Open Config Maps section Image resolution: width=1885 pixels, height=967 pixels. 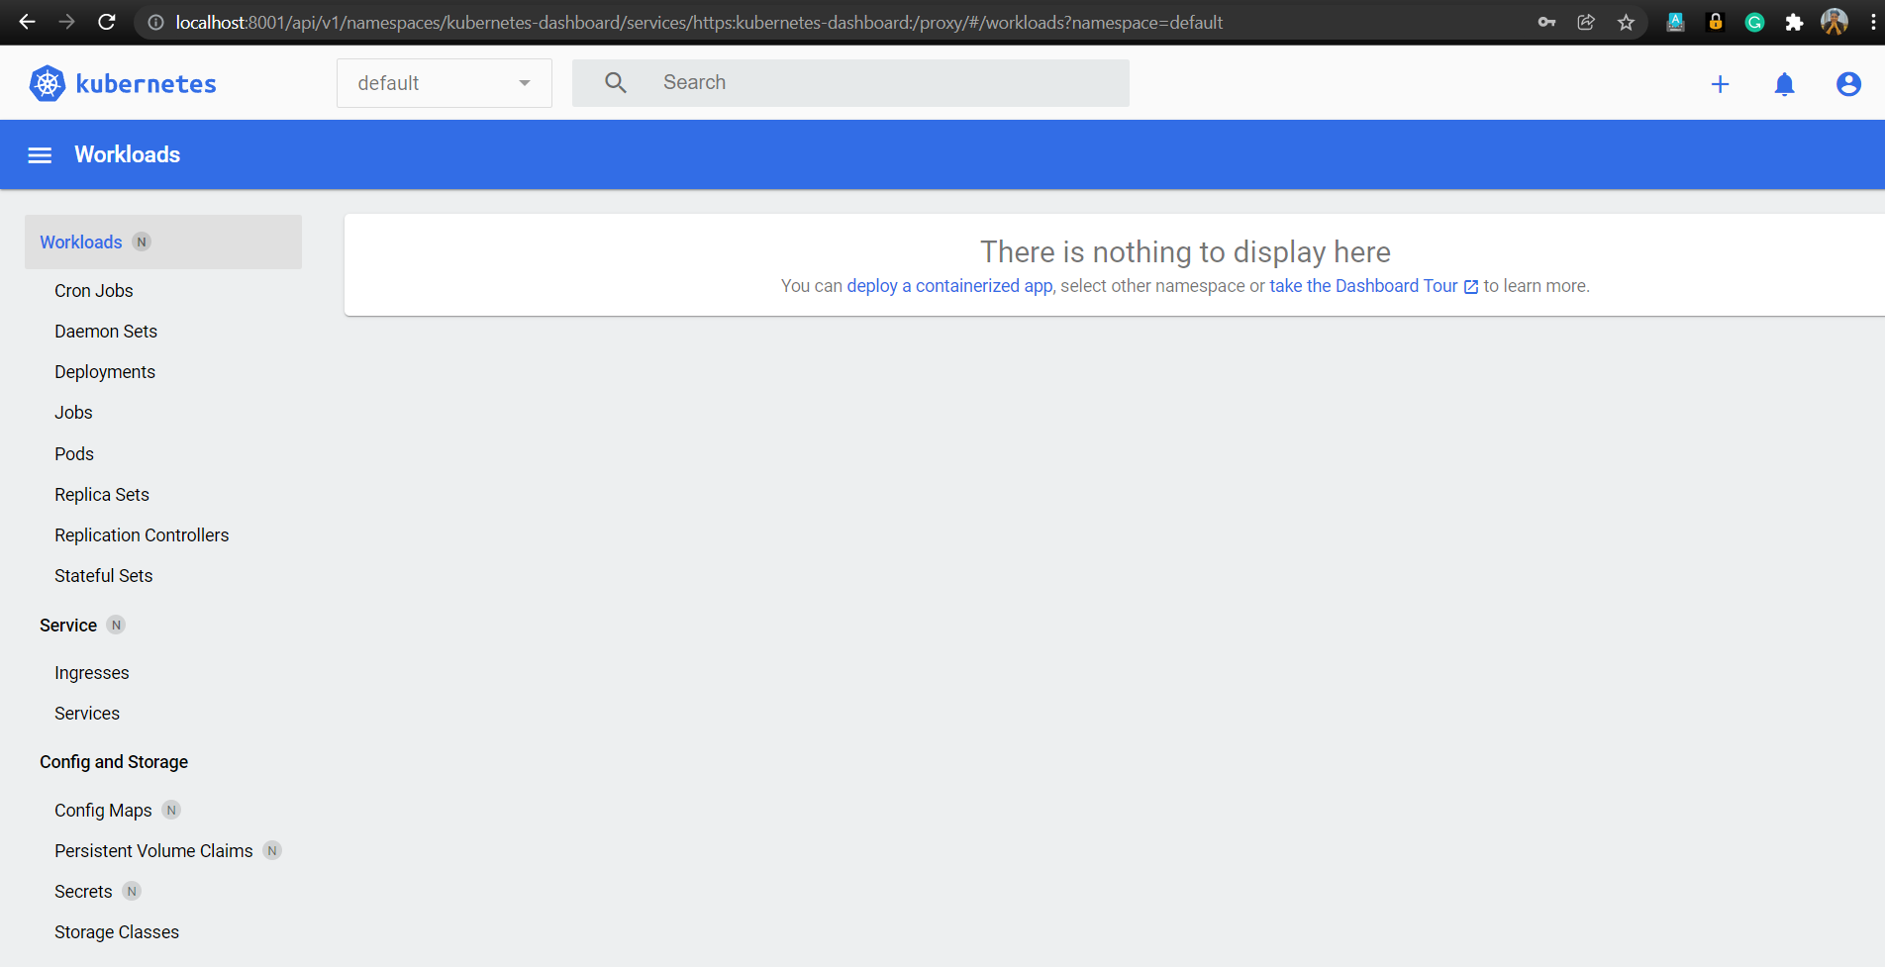(x=103, y=811)
